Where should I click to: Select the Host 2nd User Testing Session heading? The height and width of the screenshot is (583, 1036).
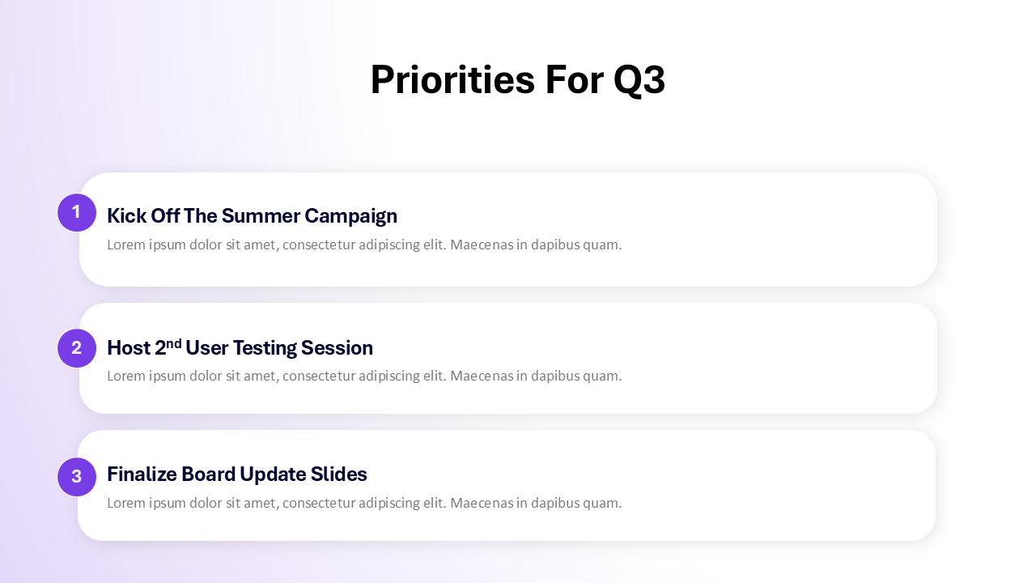click(x=240, y=347)
